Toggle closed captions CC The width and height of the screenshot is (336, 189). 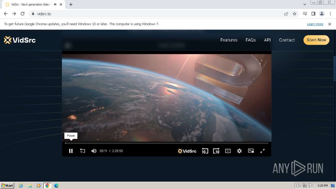pos(228,151)
